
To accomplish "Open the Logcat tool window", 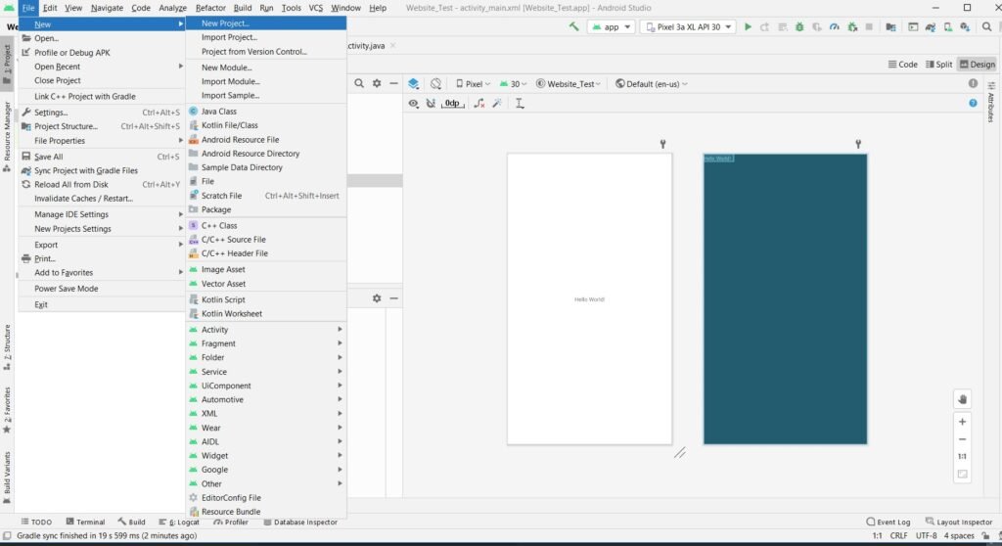I will 179,522.
